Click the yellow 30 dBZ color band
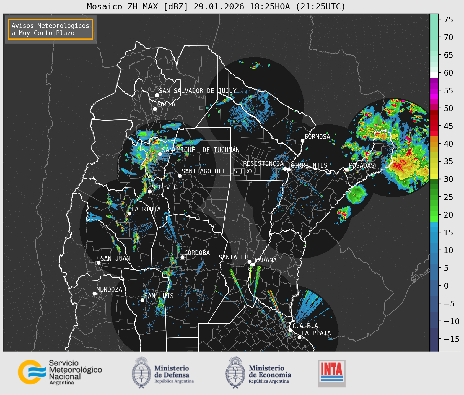 (434, 176)
